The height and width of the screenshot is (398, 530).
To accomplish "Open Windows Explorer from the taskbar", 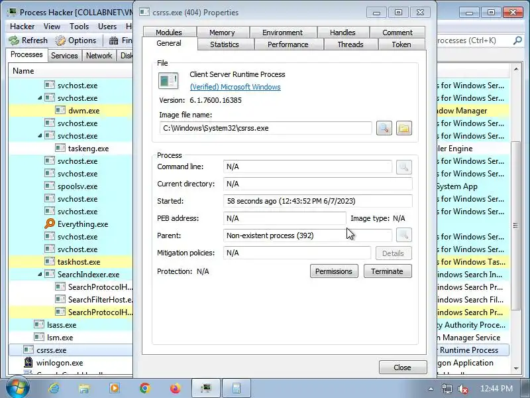I will [x=84, y=388].
